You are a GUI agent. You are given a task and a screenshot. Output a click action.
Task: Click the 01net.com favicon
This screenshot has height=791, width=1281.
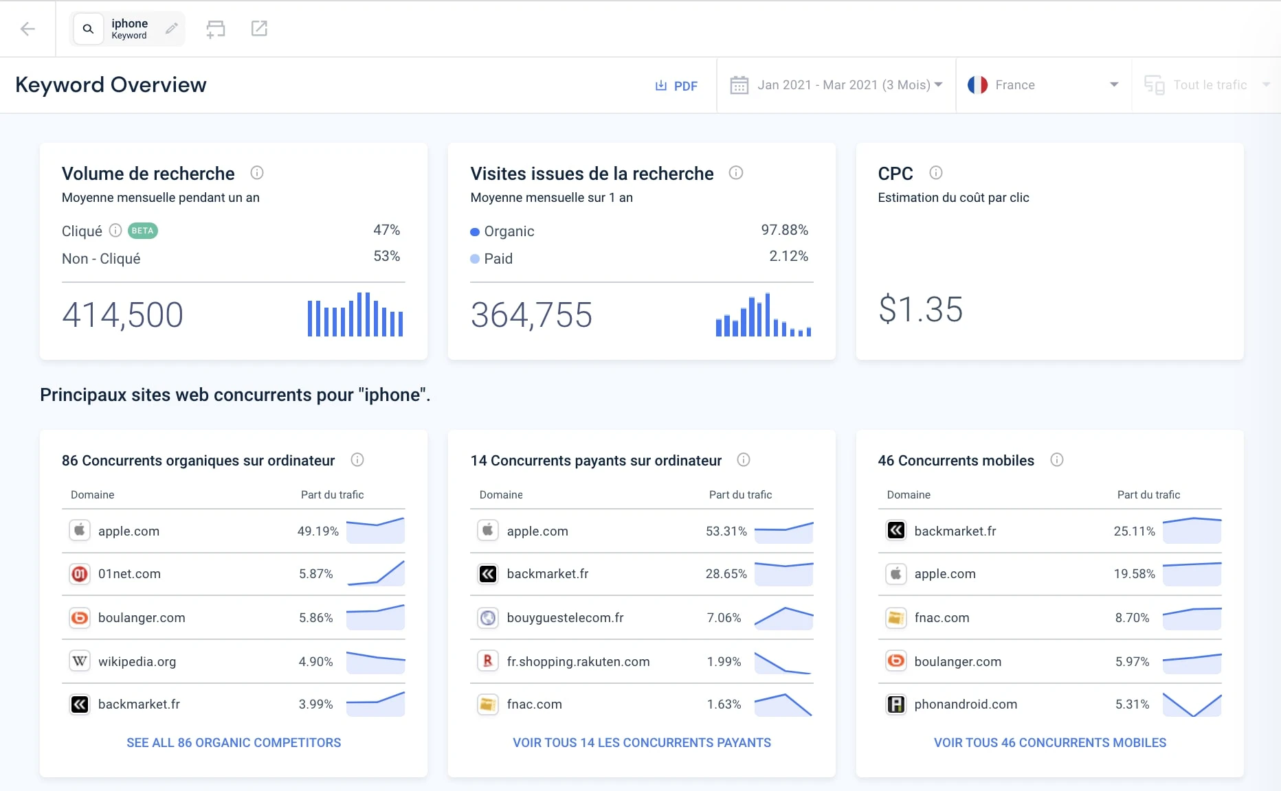[x=80, y=574]
